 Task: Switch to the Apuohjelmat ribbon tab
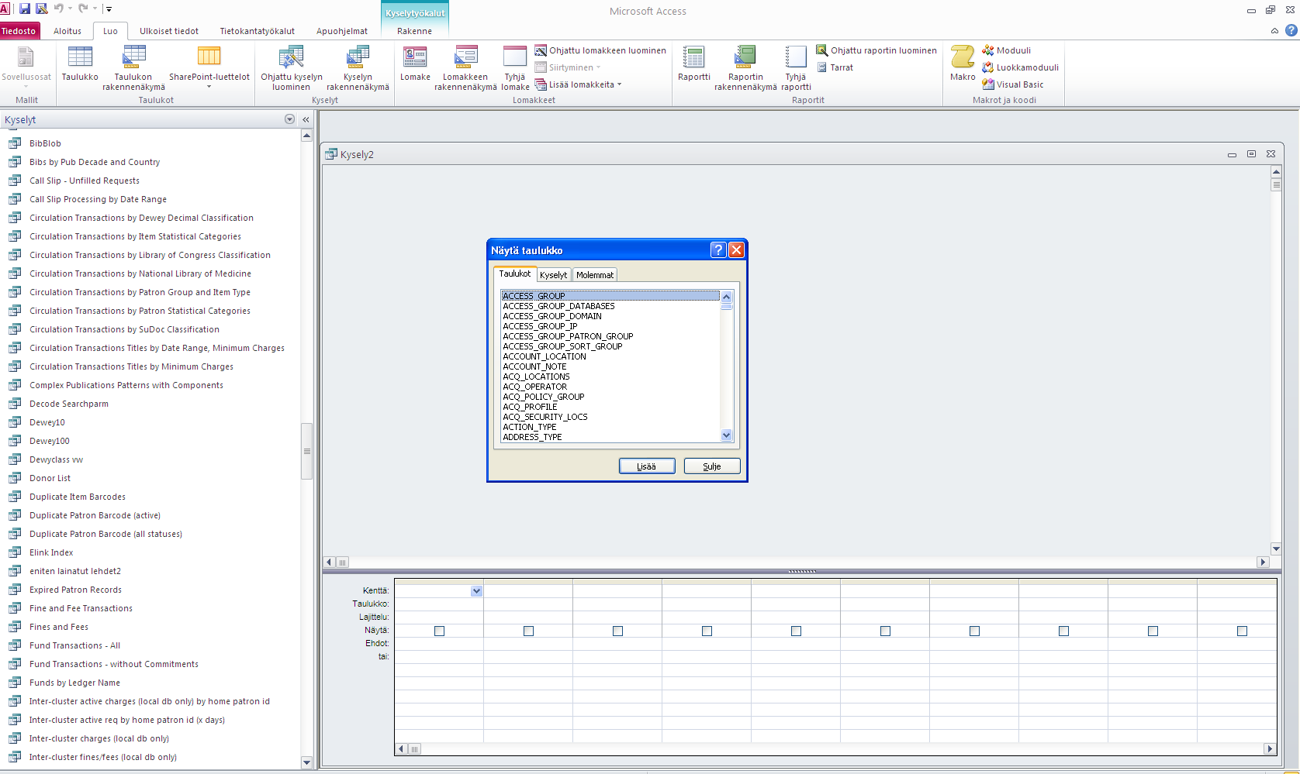(x=342, y=31)
